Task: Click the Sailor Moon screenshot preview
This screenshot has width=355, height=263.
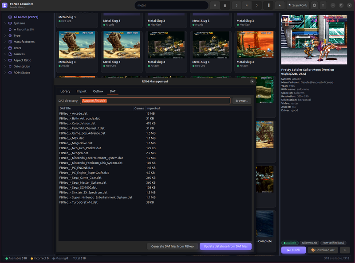Action: pos(314,40)
